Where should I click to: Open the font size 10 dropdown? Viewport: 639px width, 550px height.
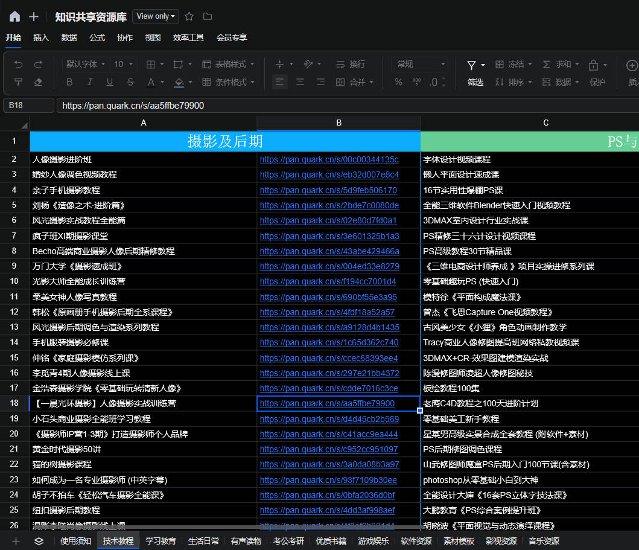coord(124,65)
